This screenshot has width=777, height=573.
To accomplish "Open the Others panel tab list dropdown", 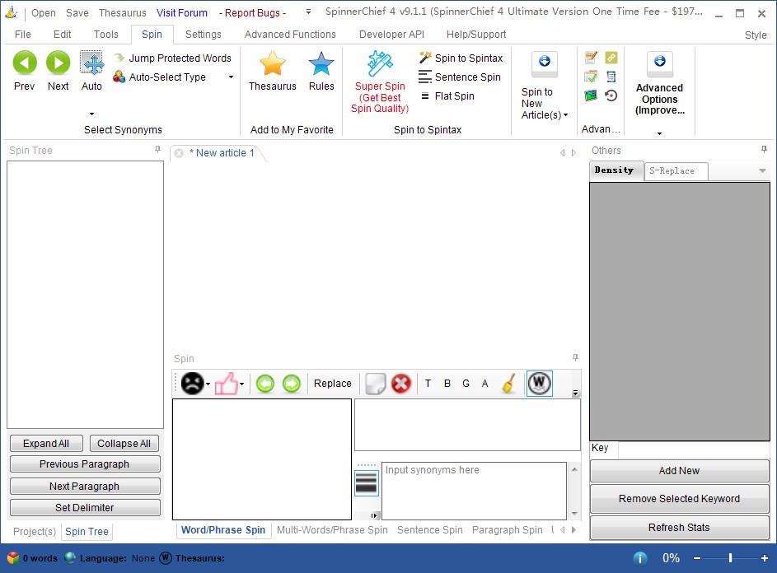I will pyautogui.click(x=762, y=171).
